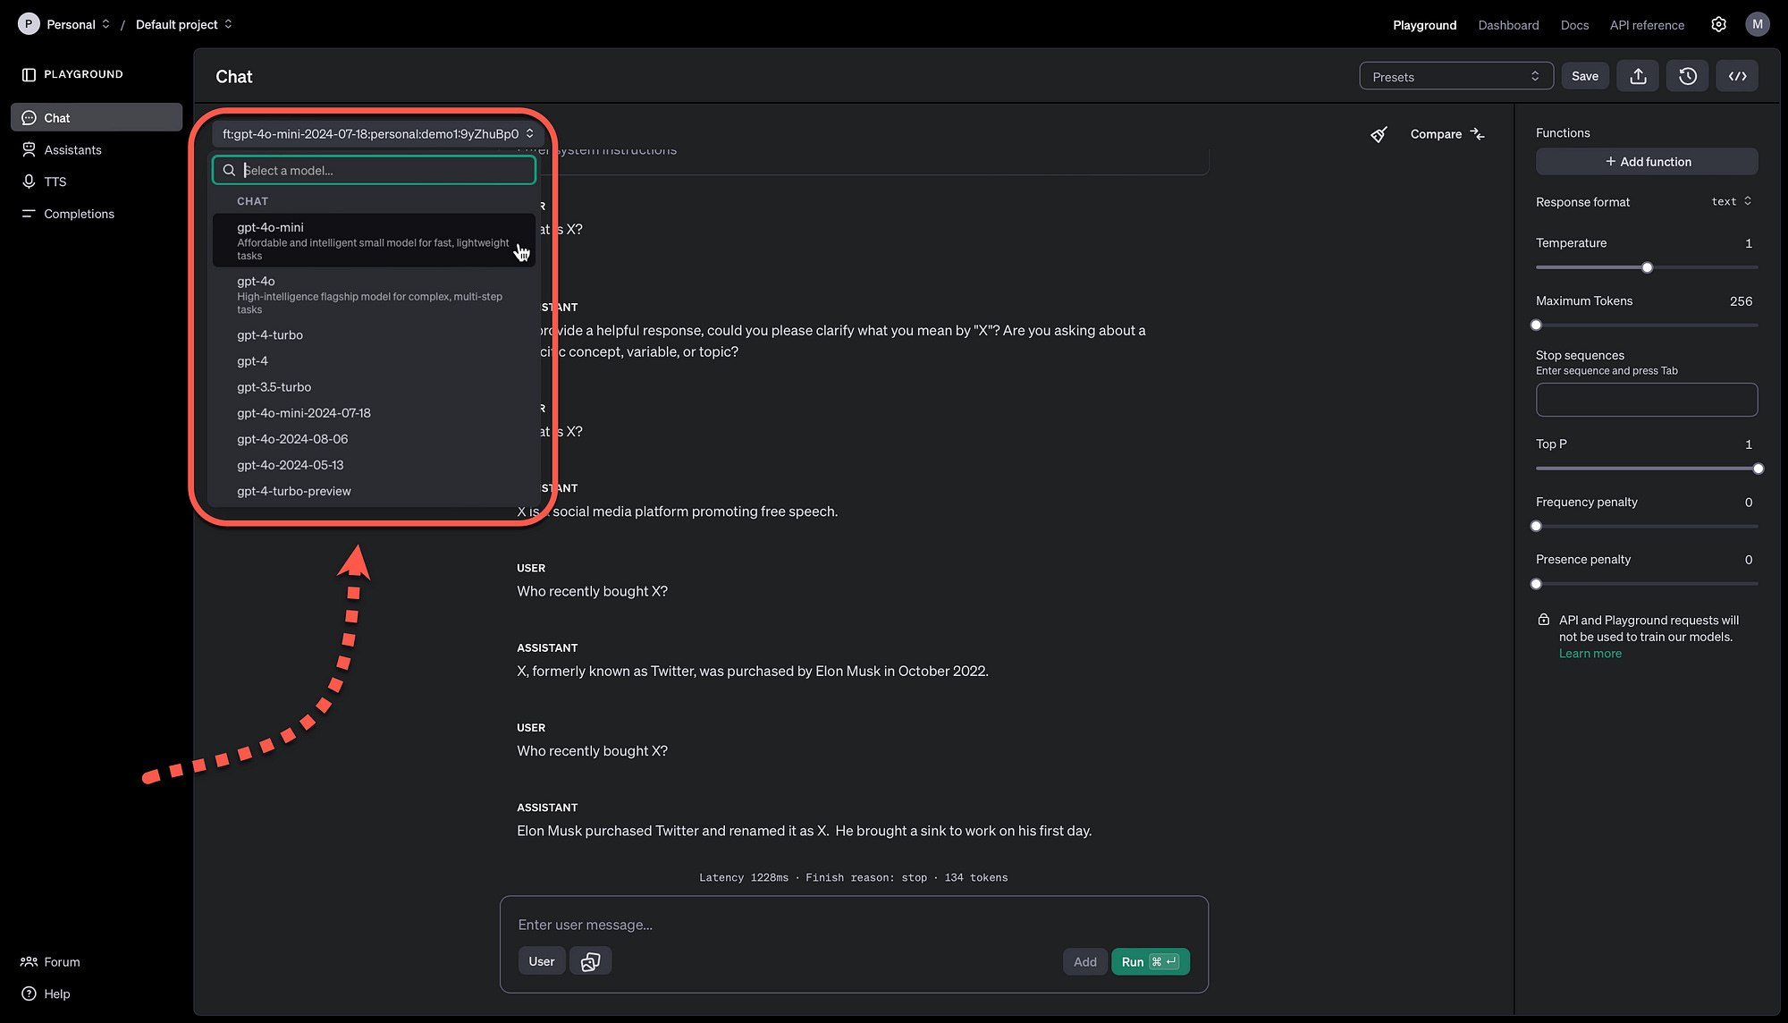
Task: Open TTS microphone item in sidebar
Action: point(55,182)
